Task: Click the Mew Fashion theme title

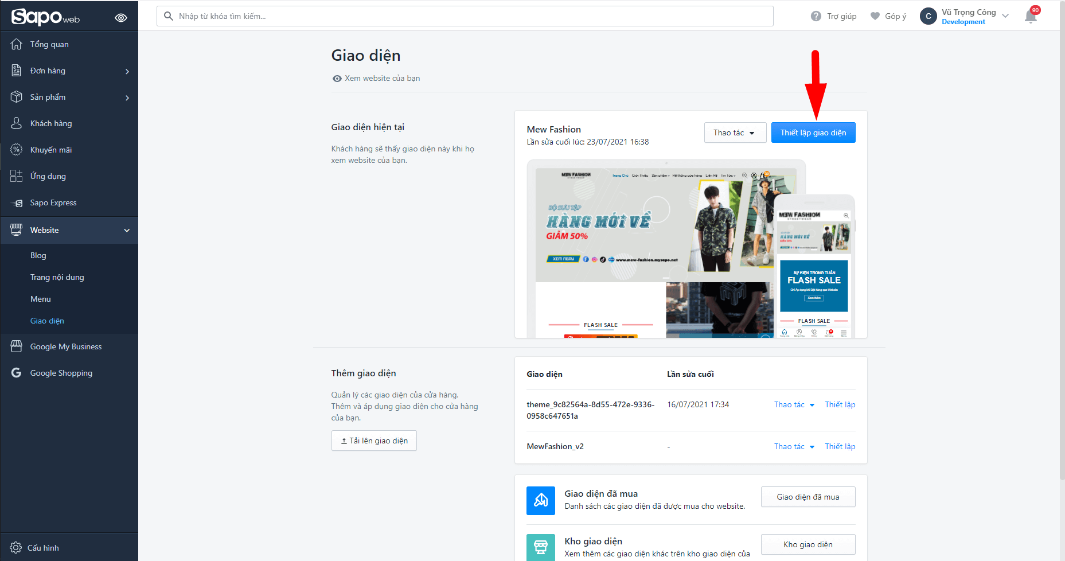Action: pyautogui.click(x=554, y=129)
